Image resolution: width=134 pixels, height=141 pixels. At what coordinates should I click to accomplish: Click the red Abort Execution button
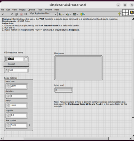tap(21, 14)
